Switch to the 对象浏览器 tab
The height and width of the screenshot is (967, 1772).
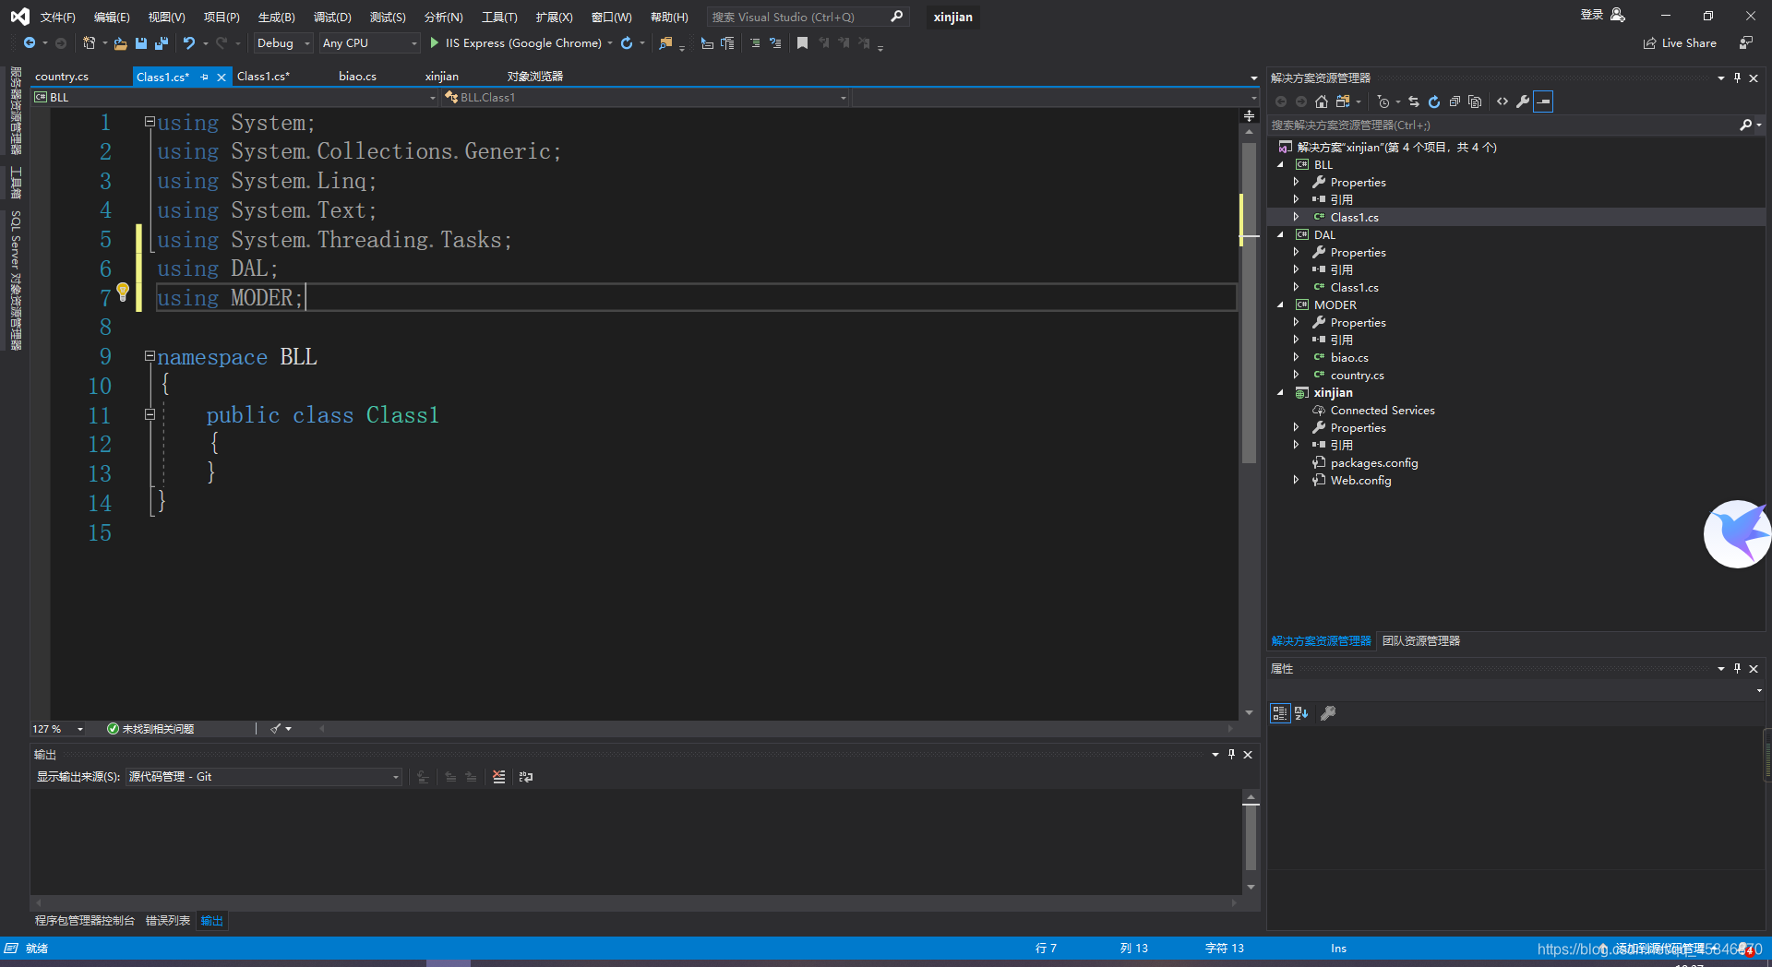pyautogui.click(x=534, y=77)
